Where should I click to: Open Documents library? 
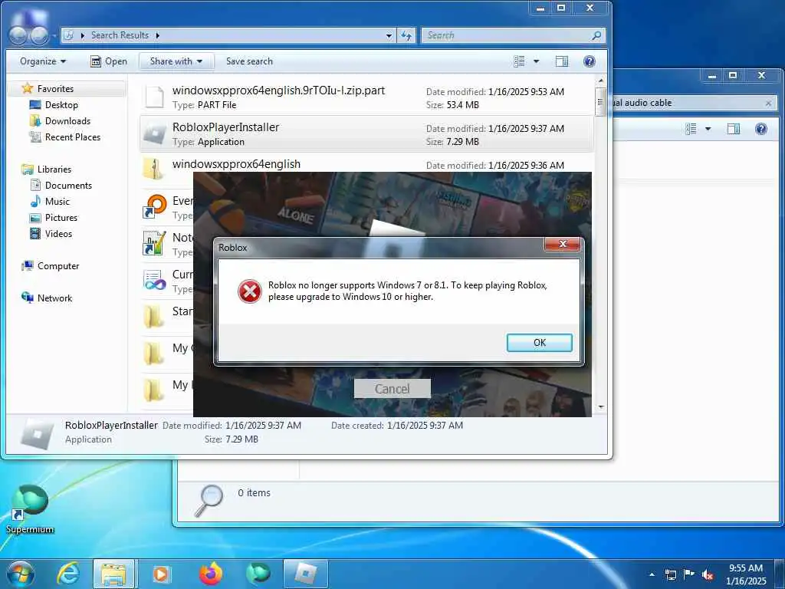click(68, 186)
